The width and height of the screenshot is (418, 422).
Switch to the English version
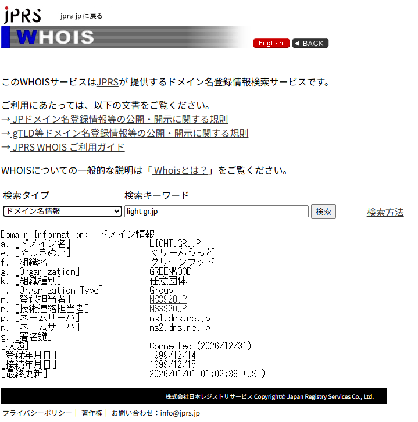(271, 43)
